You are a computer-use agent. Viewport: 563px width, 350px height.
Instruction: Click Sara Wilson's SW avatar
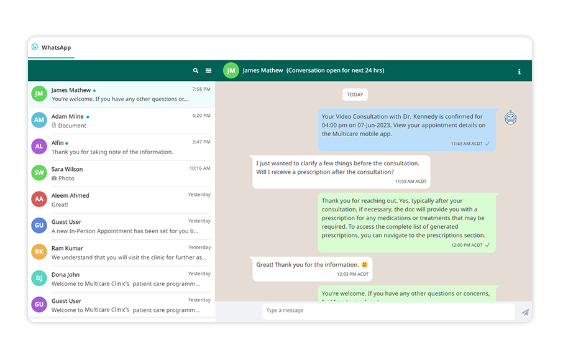pos(39,172)
